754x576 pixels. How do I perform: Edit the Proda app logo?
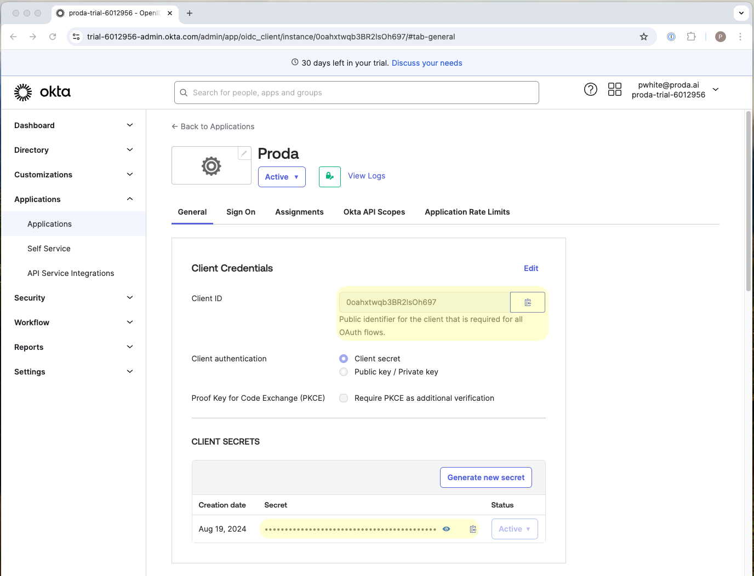[x=243, y=153]
